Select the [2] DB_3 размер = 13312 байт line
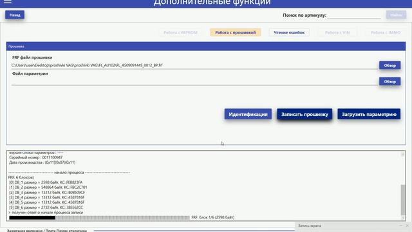This screenshot has width=412, height=232. 47,193
